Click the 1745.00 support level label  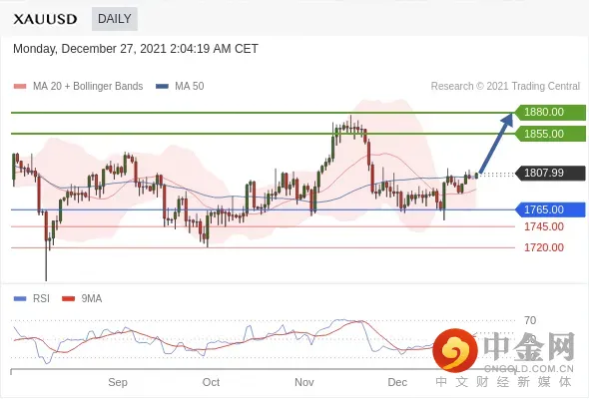coord(544,226)
